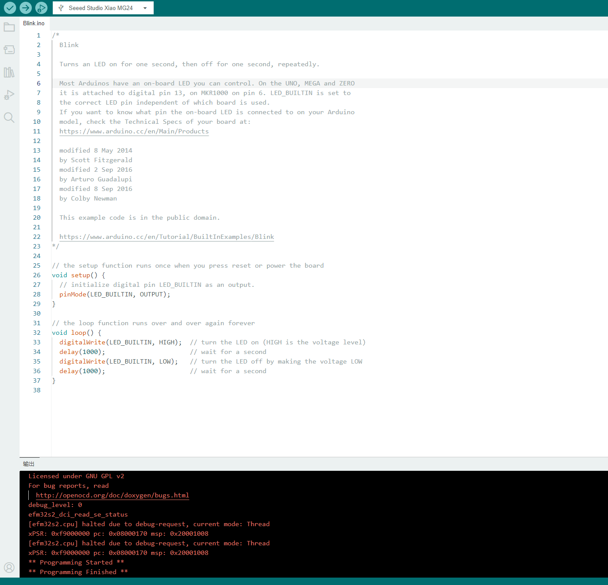Open the user account icon

click(x=9, y=568)
